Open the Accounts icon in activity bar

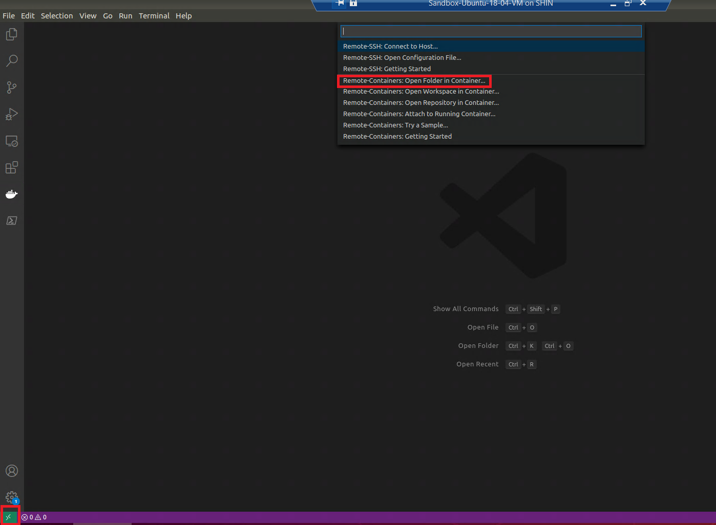(x=11, y=471)
